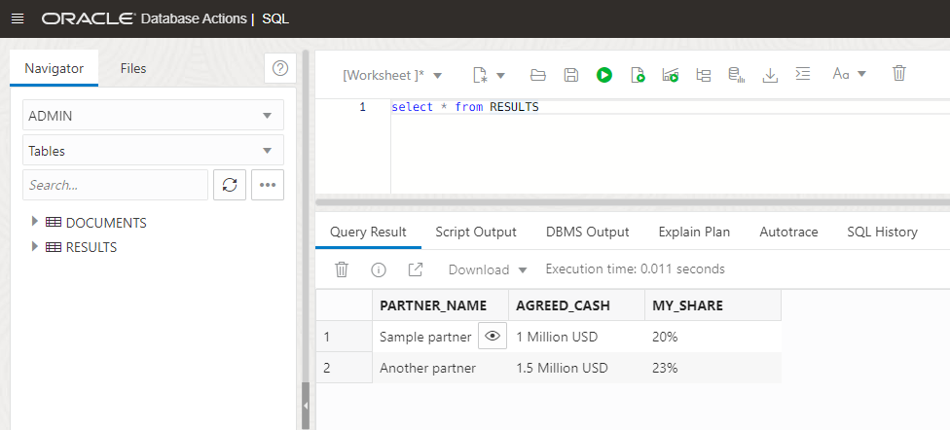The height and width of the screenshot is (430, 950).
Task: Select result row number 1
Action: 345,337
